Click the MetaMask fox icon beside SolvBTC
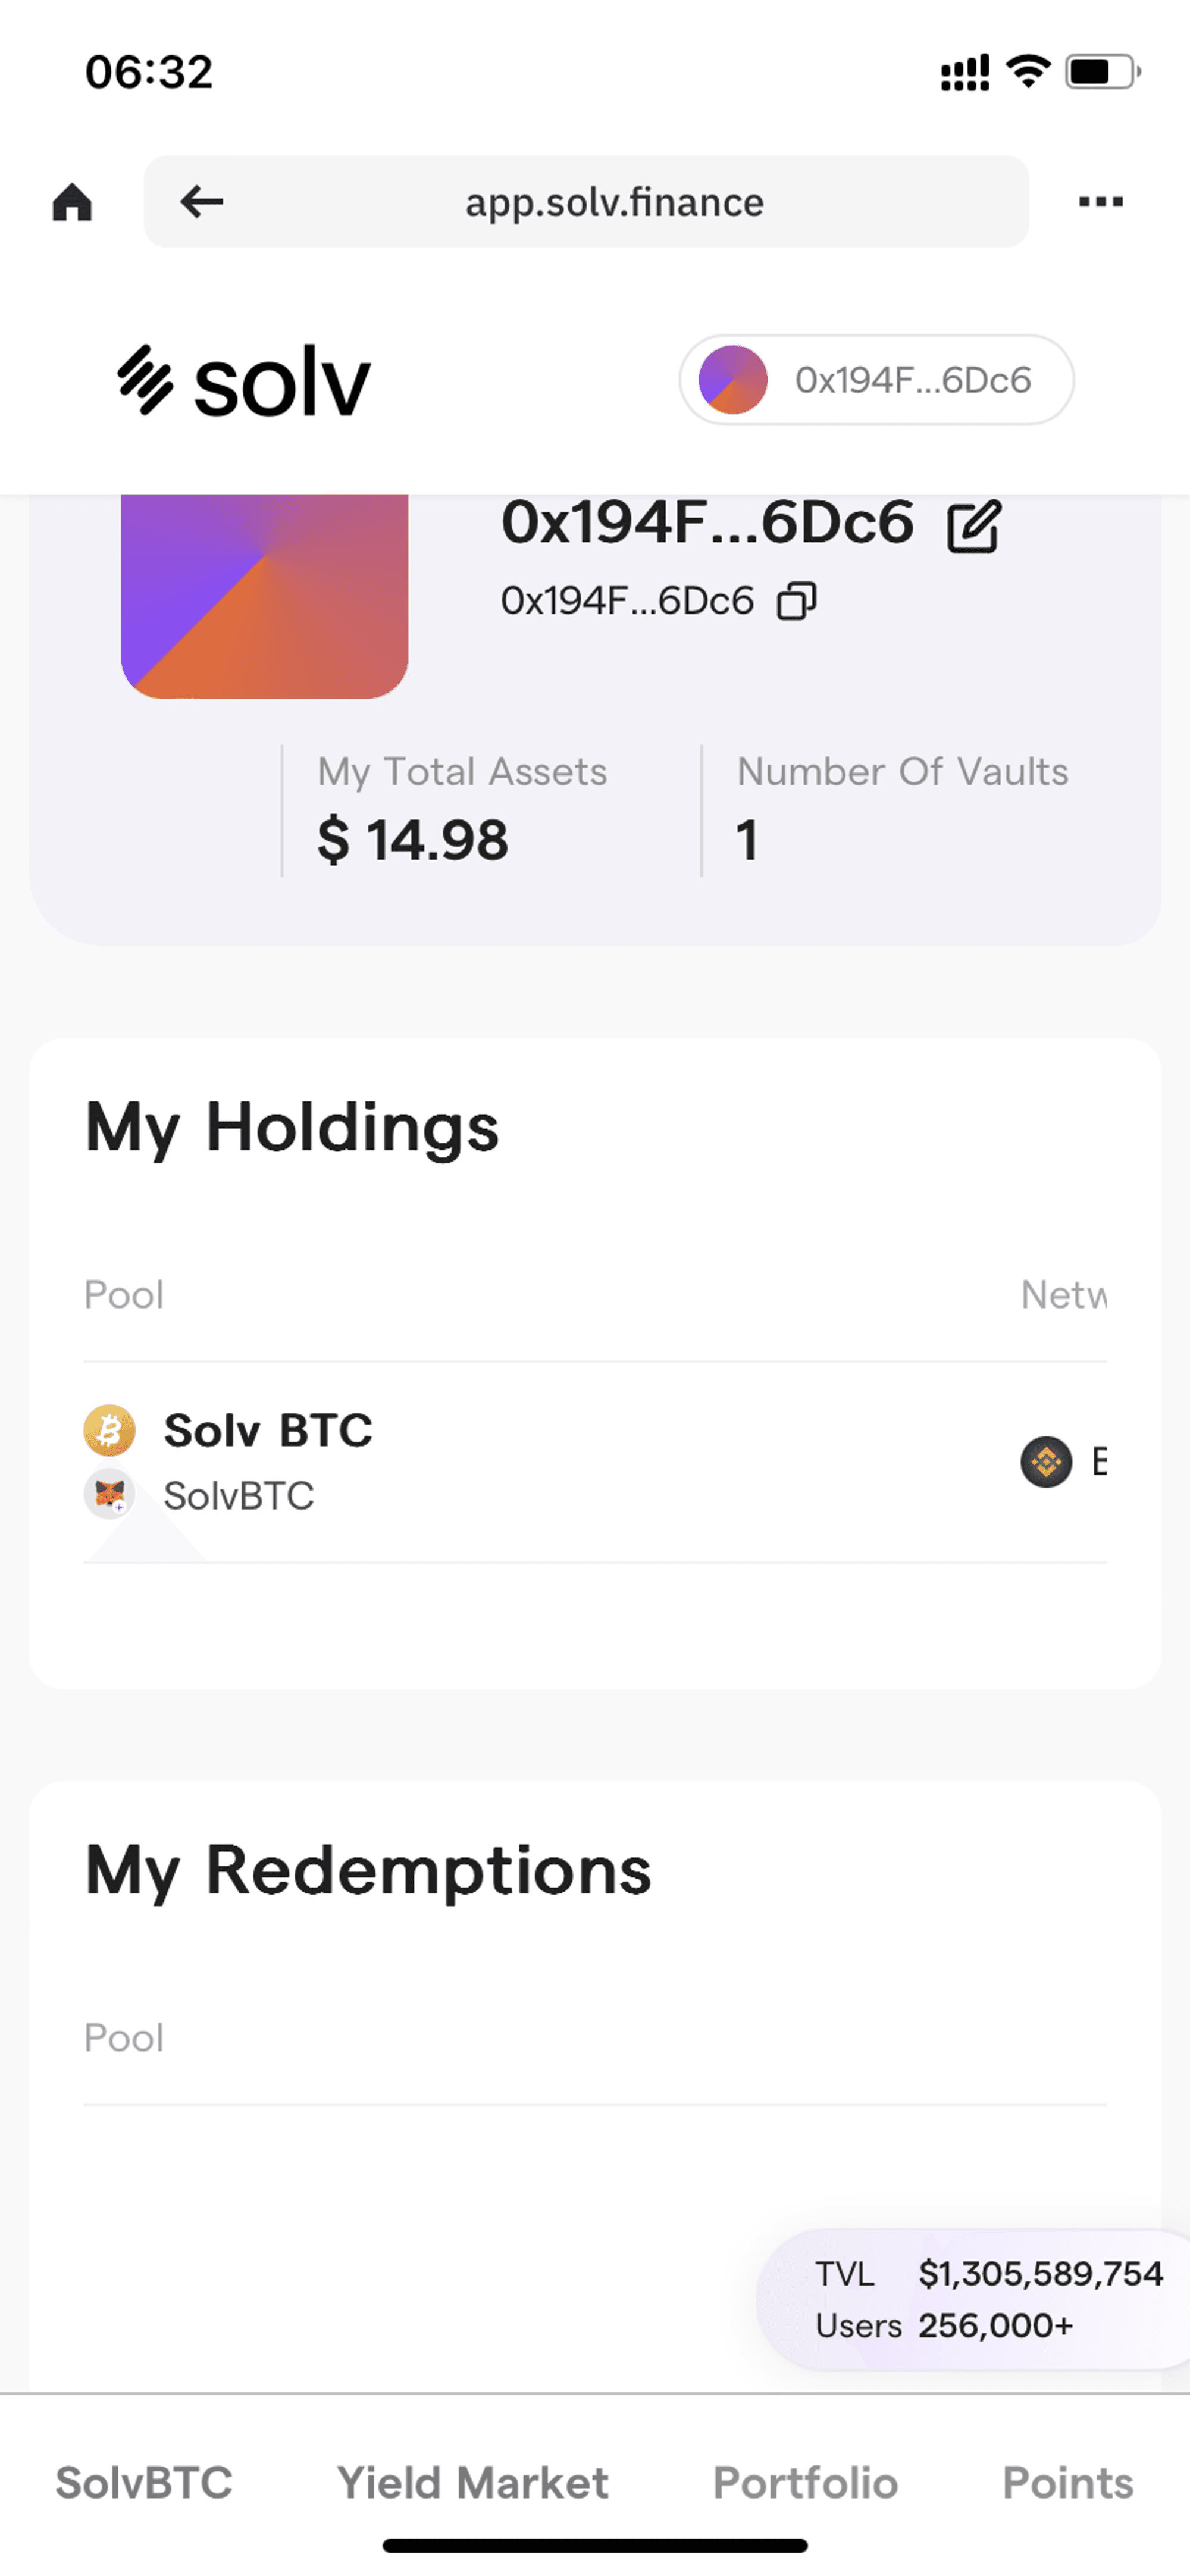Screen dimensions: 1190x2576 [109, 1495]
